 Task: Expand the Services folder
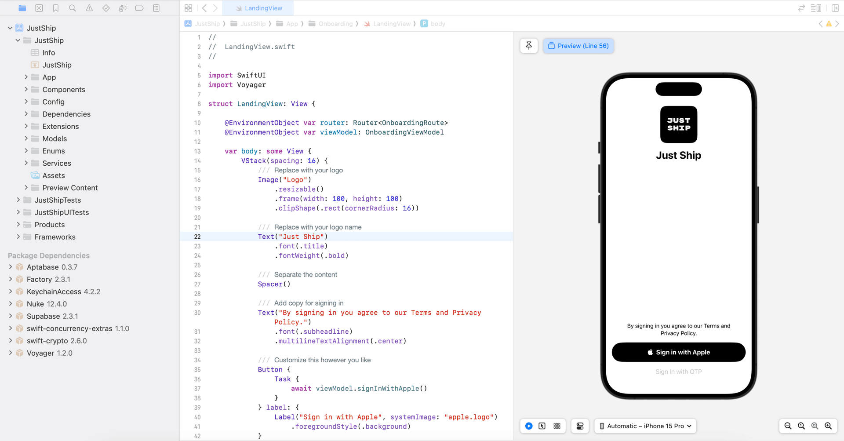click(x=26, y=163)
